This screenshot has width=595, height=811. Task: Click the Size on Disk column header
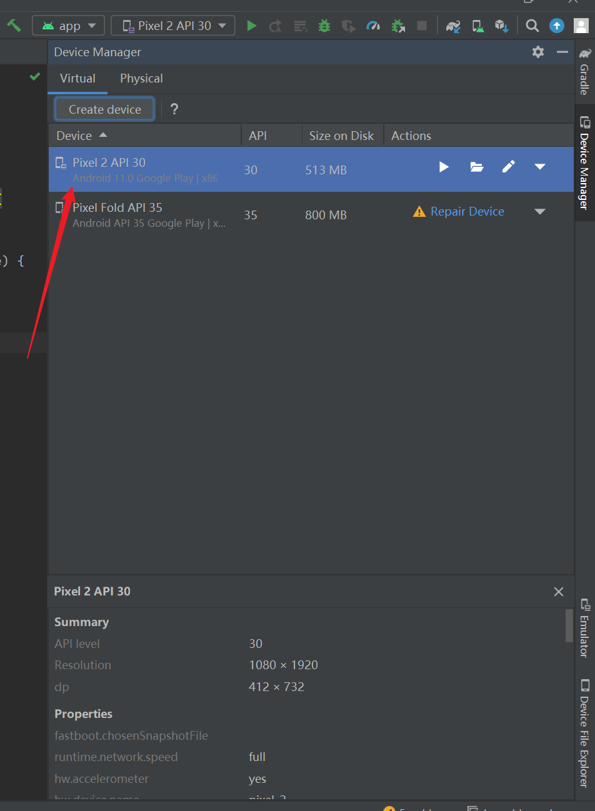(x=342, y=136)
